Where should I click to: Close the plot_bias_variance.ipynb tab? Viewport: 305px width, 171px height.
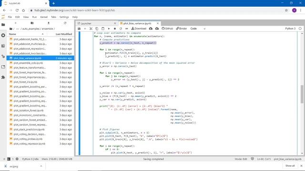158,23
